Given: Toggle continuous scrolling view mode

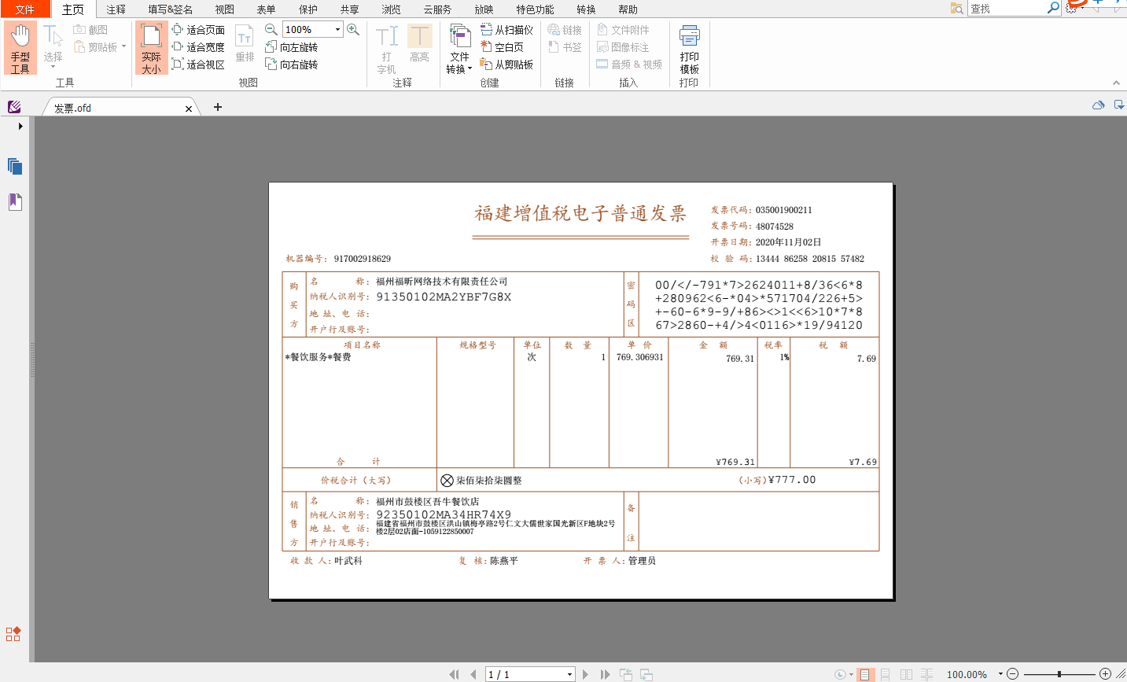Looking at the screenshot, I should coord(884,674).
